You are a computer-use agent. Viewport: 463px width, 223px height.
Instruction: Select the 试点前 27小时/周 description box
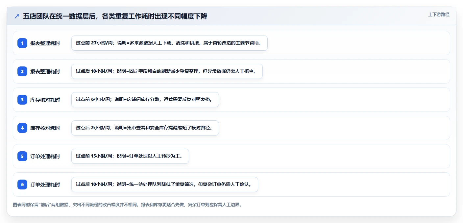(169, 43)
